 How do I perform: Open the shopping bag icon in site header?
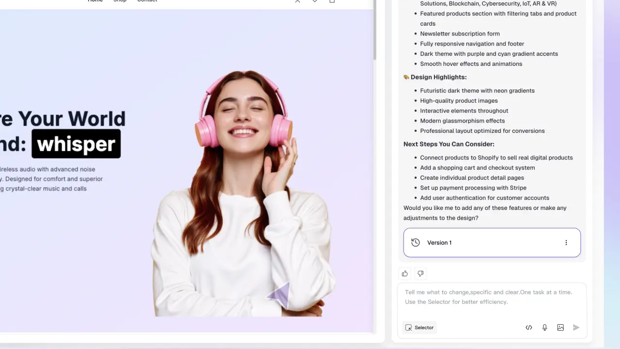(x=332, y=1)
